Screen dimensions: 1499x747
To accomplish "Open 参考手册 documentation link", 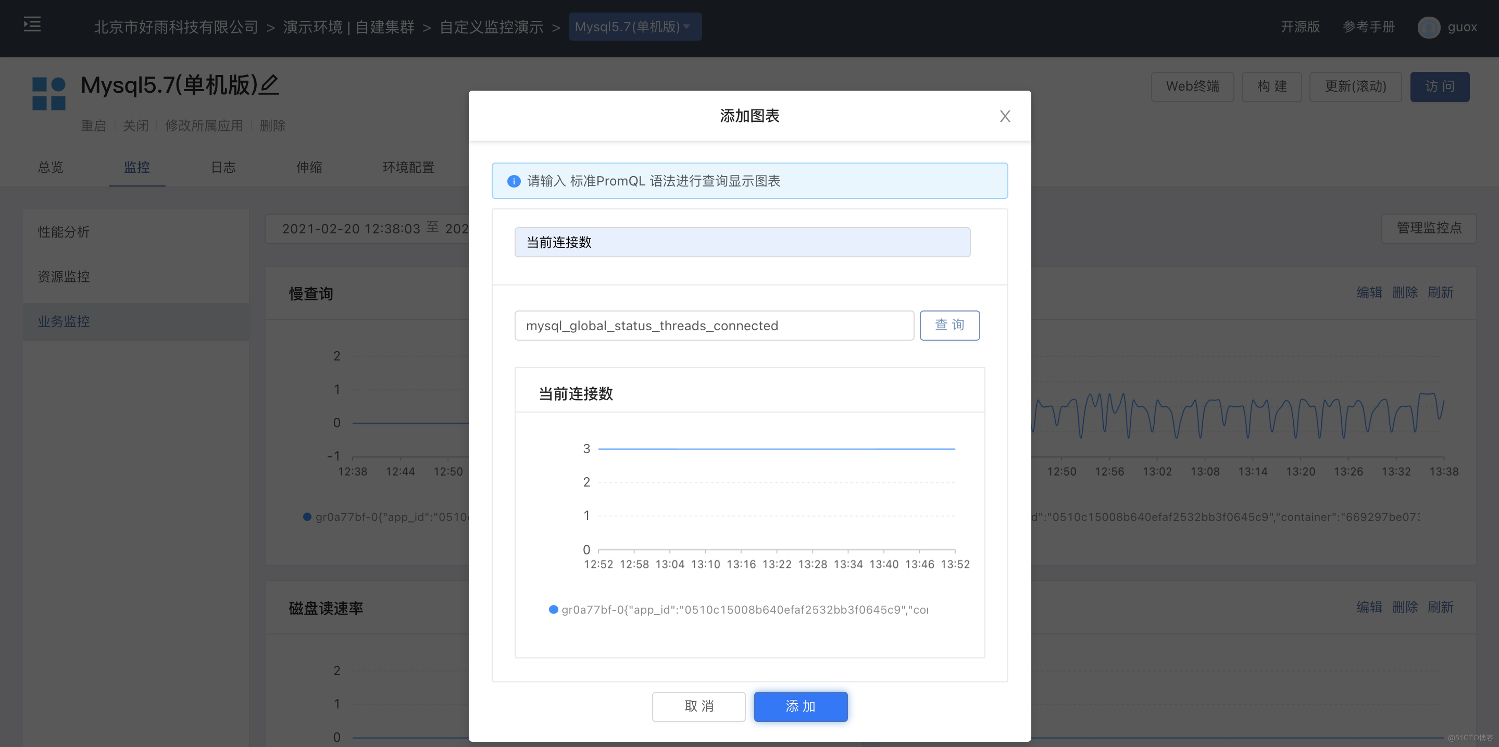I will pos(1369,27).
